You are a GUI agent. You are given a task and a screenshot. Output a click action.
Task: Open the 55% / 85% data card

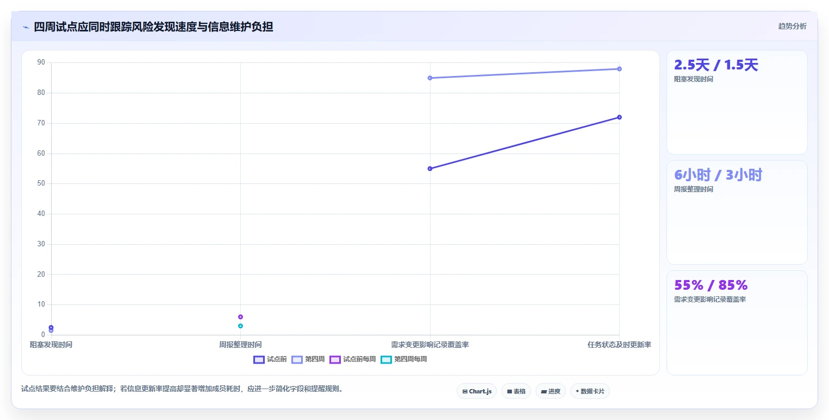click(x=737, y=323)
